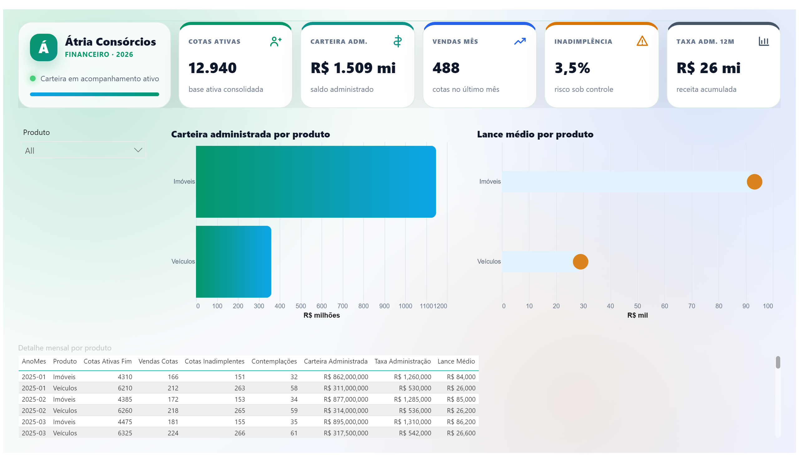
Task: Click the user-plus icon in Cotas Ativas card
Action: point(275,41)
